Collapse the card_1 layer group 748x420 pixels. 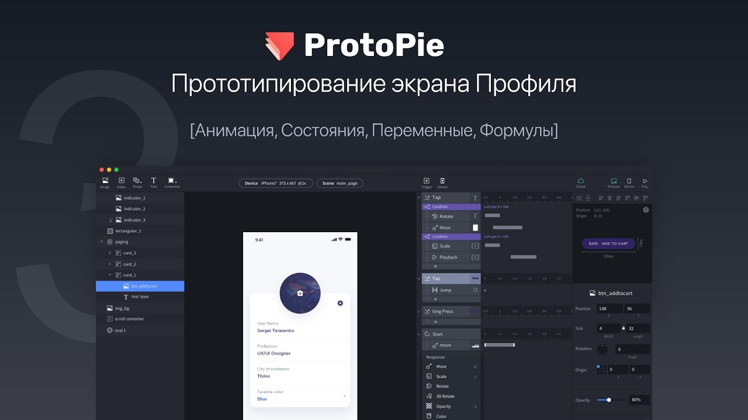[x=110, y=275]
